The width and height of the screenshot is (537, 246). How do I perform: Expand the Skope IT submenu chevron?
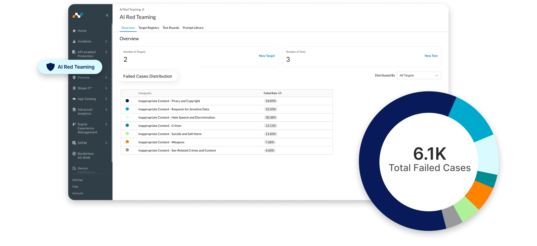[x=106, y=88]
